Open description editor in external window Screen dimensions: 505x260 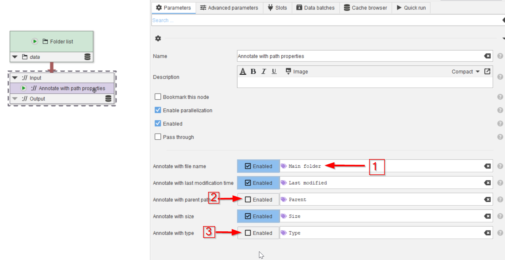click(487, 71)
